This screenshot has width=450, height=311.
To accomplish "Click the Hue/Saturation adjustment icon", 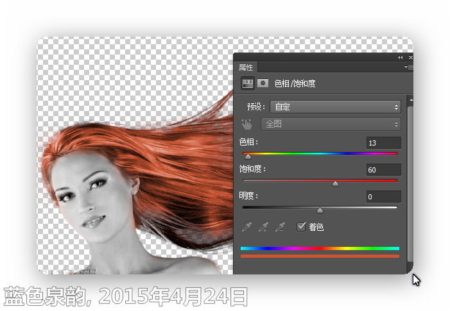I will tap(247, 83).
